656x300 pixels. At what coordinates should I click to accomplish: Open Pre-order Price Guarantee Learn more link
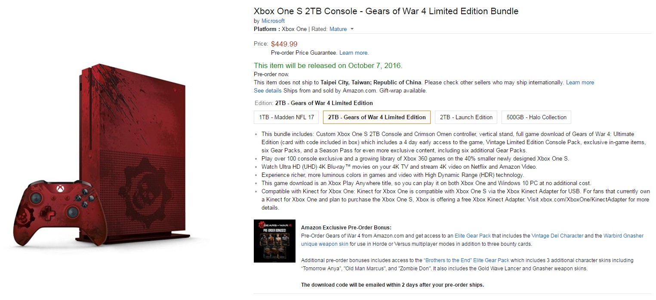pyautogui.click(x=354, y=53)
